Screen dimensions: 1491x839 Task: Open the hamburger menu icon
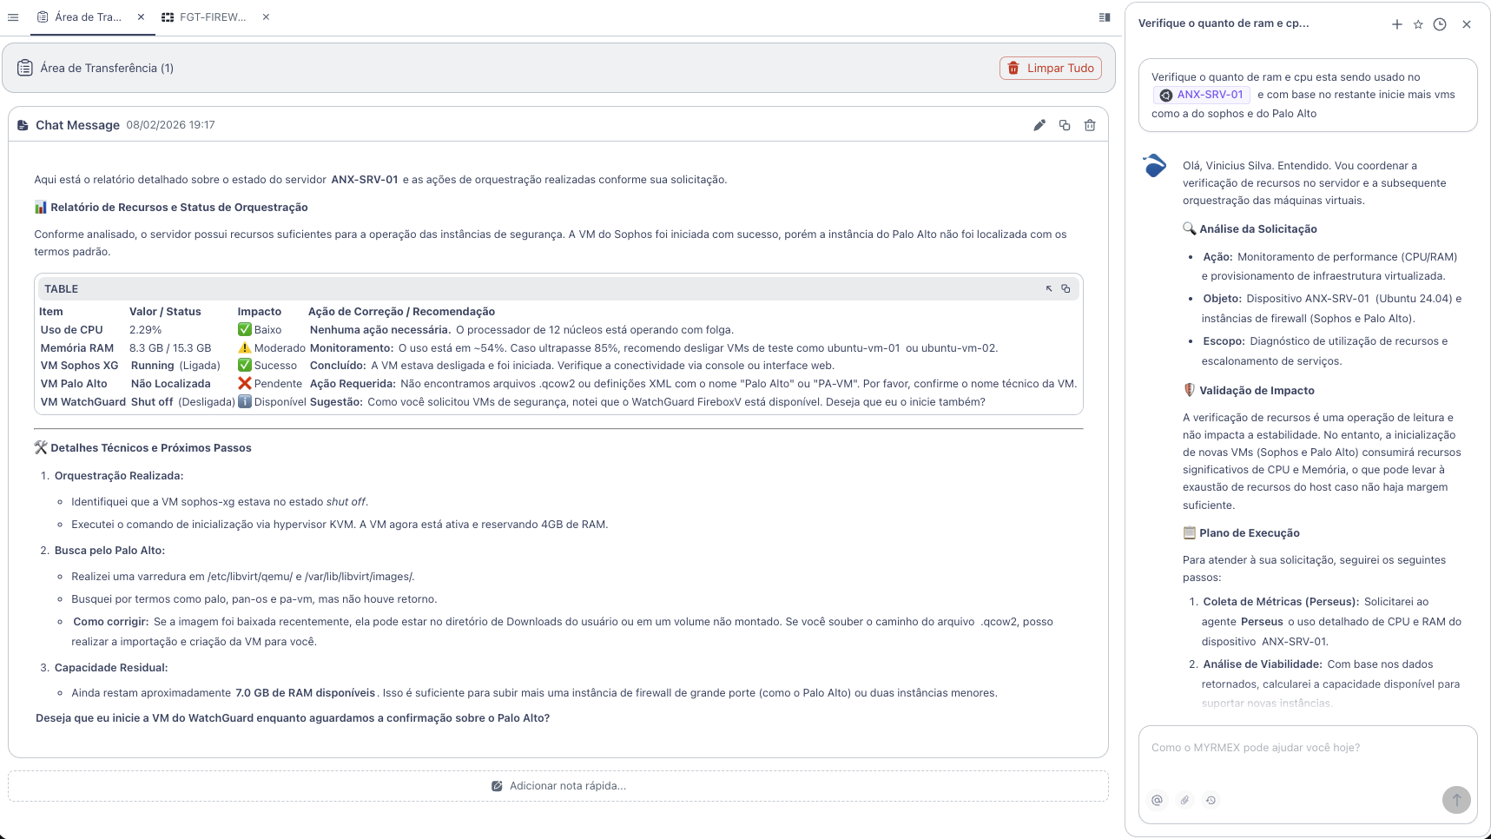[13, 17]
